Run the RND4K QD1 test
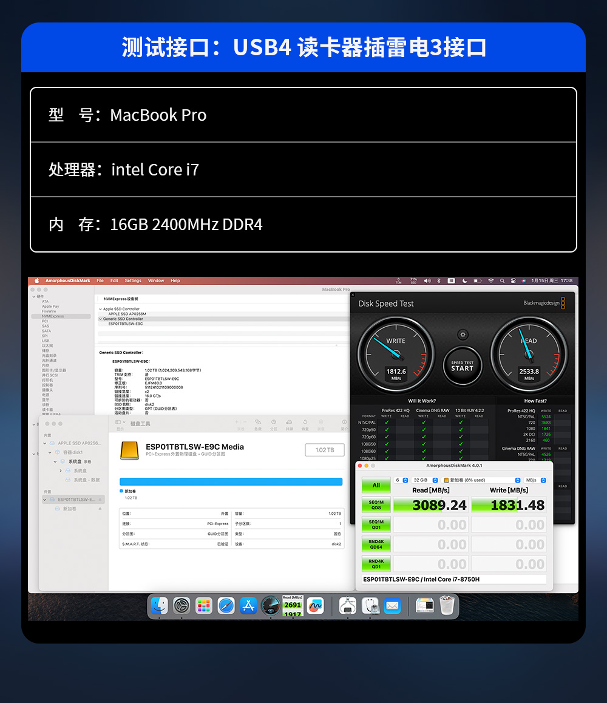The image size is (607, 703). [x=376, y=564]
